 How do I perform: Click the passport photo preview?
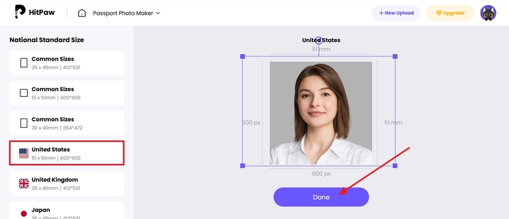click(321, 113)
